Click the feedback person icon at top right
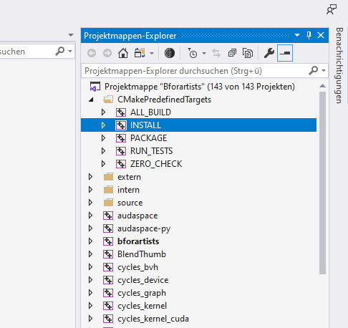The image size is (348, 328). 332,9
